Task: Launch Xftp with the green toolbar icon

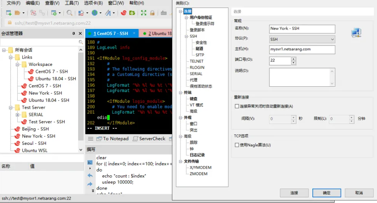Action: point(132,13)
